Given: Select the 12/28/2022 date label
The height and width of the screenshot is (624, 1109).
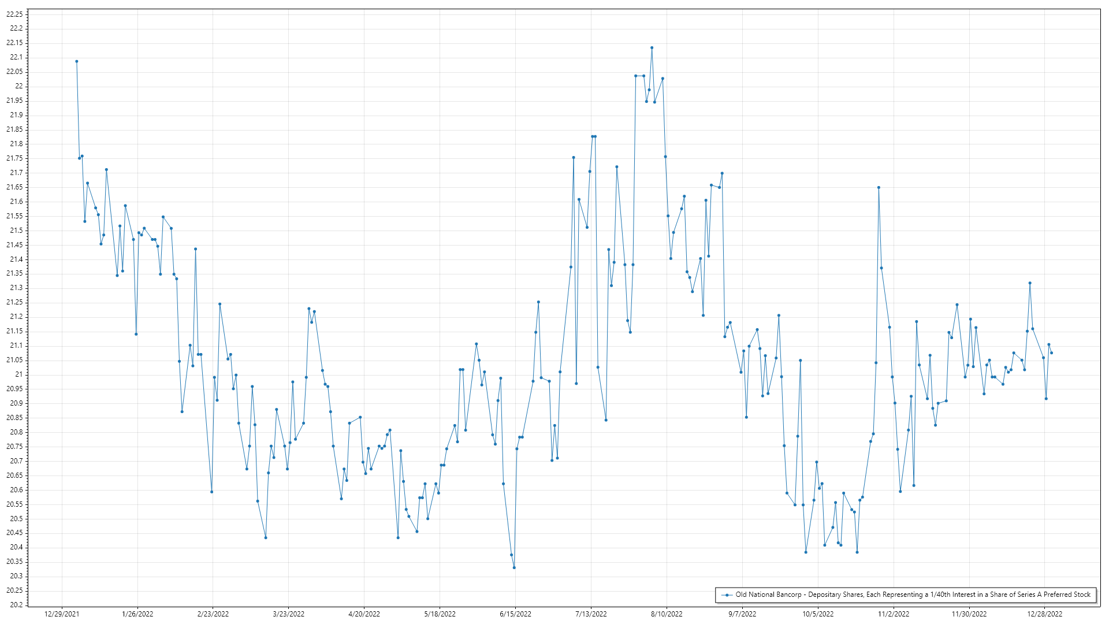Looking at the screenshot, I should tap(1044, 614).
